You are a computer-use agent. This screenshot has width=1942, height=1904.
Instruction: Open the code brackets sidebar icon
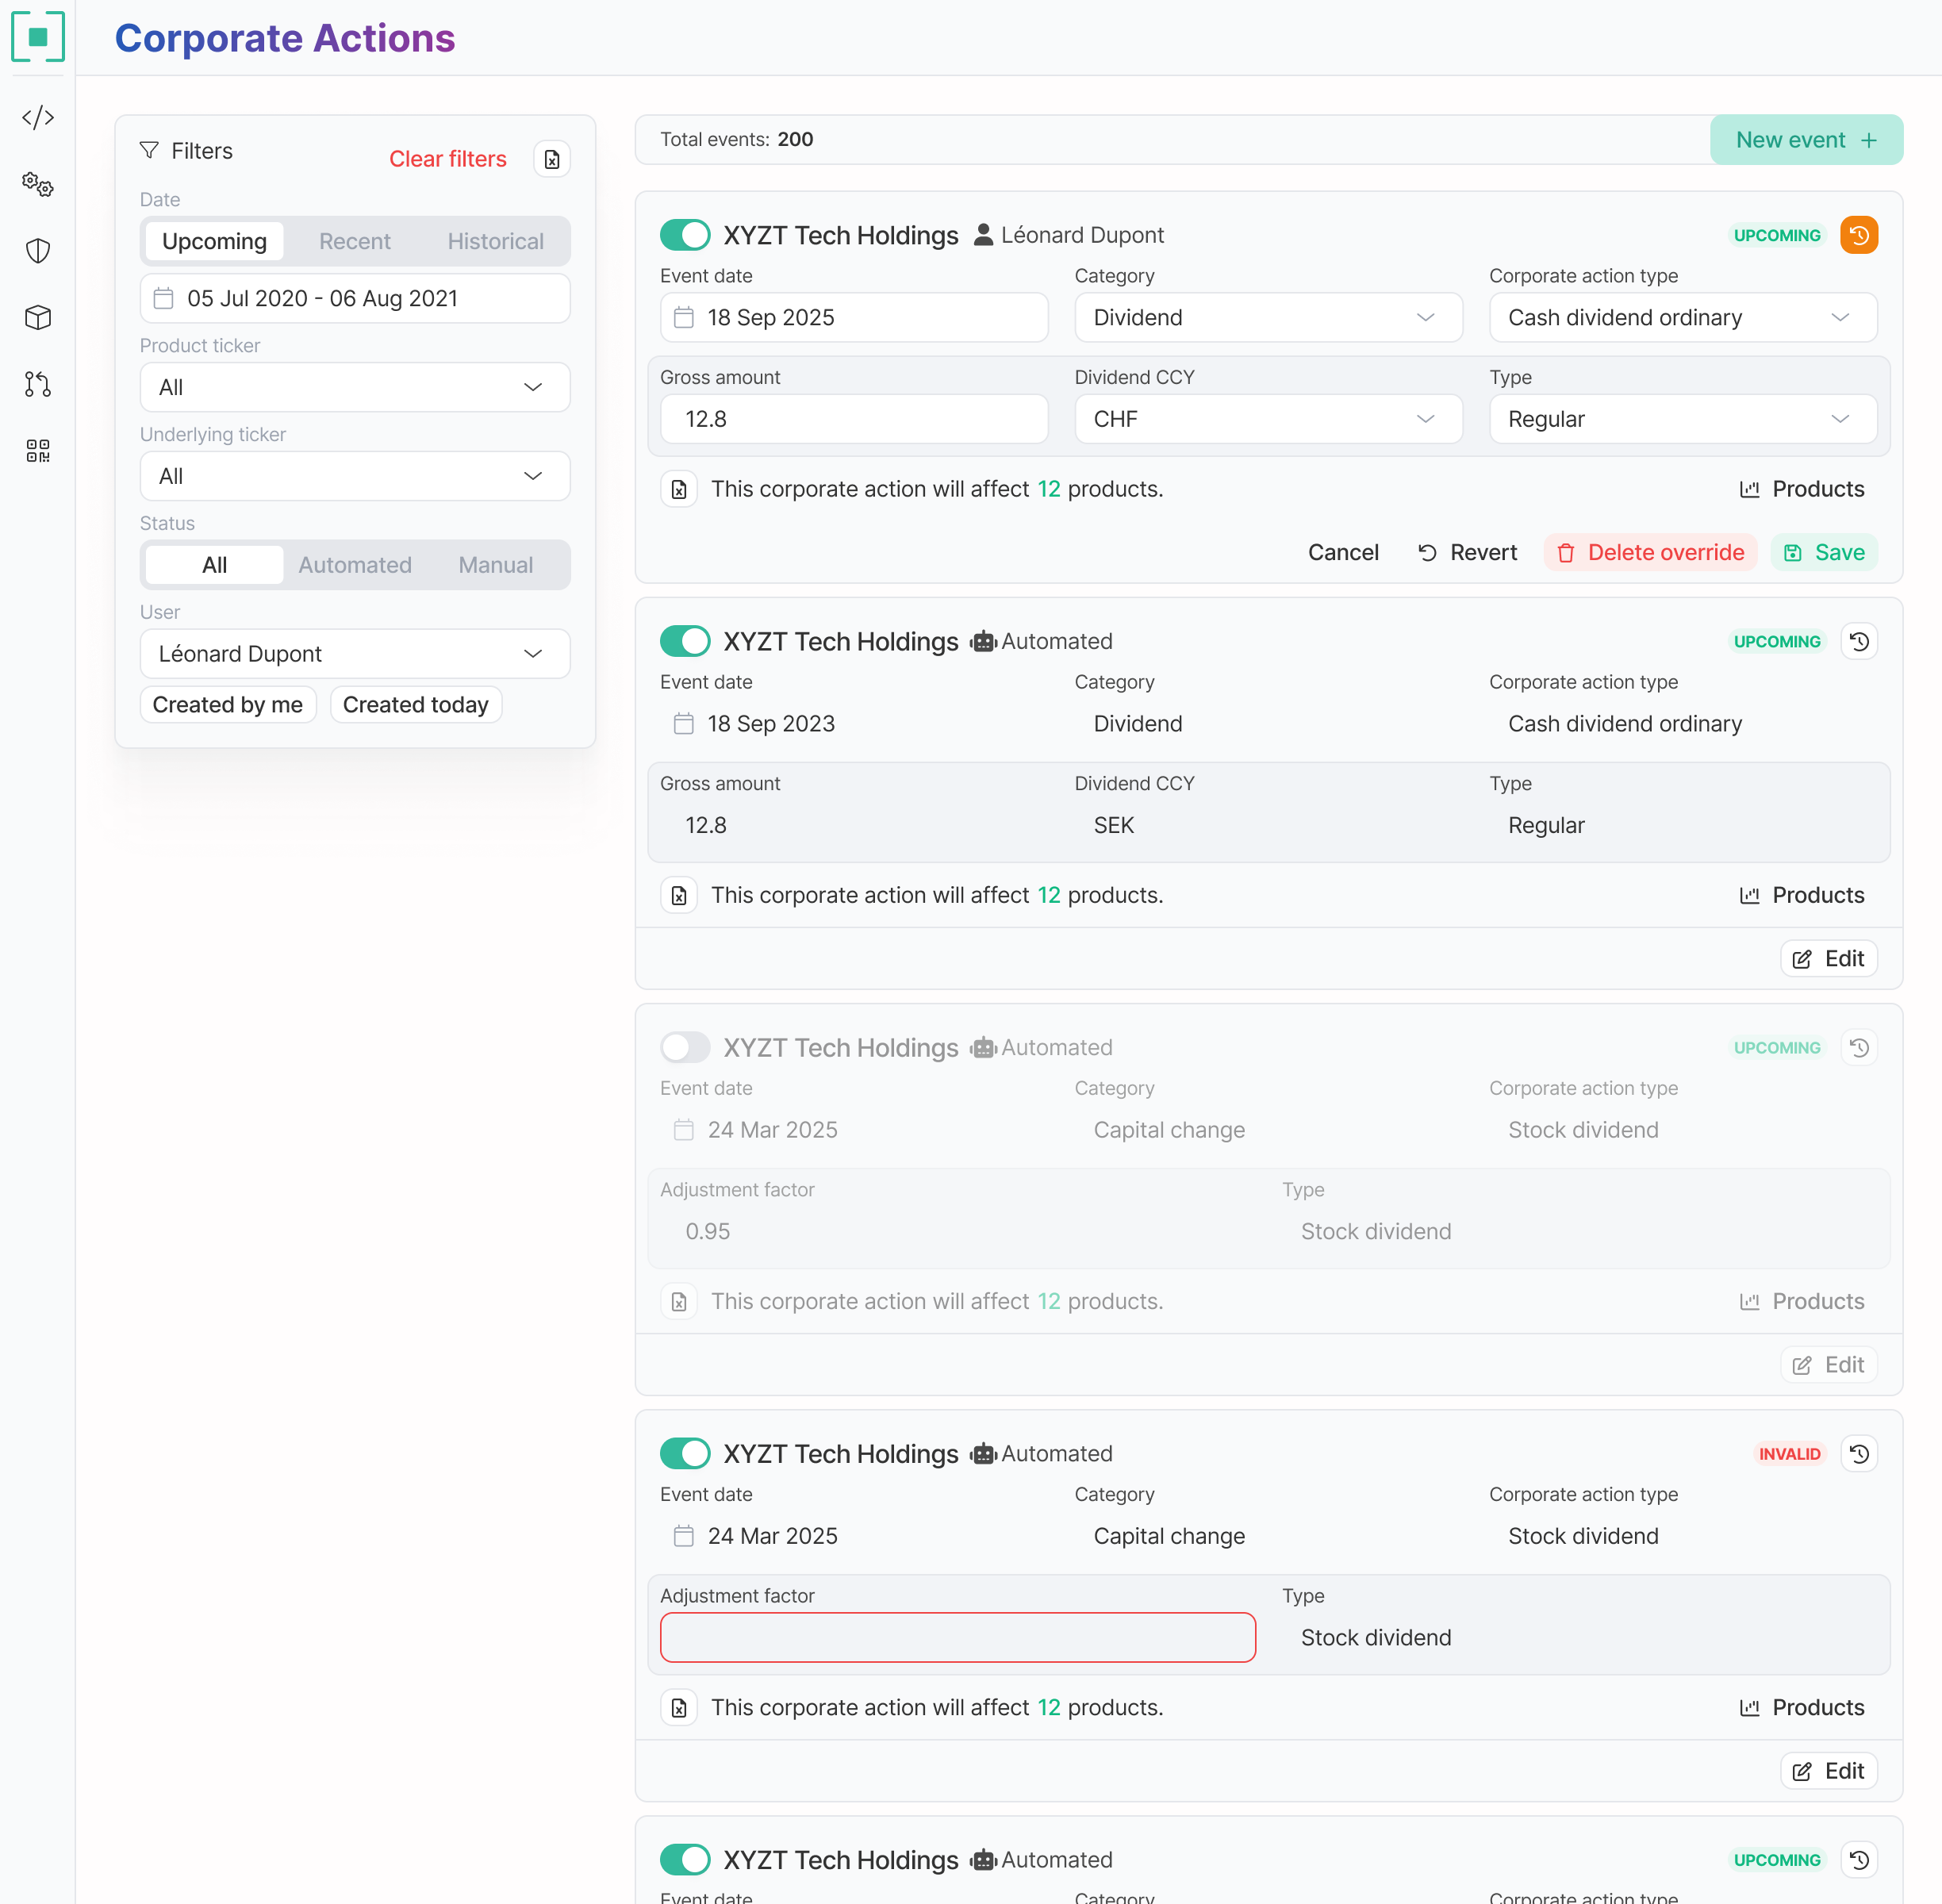coord(38,118)
